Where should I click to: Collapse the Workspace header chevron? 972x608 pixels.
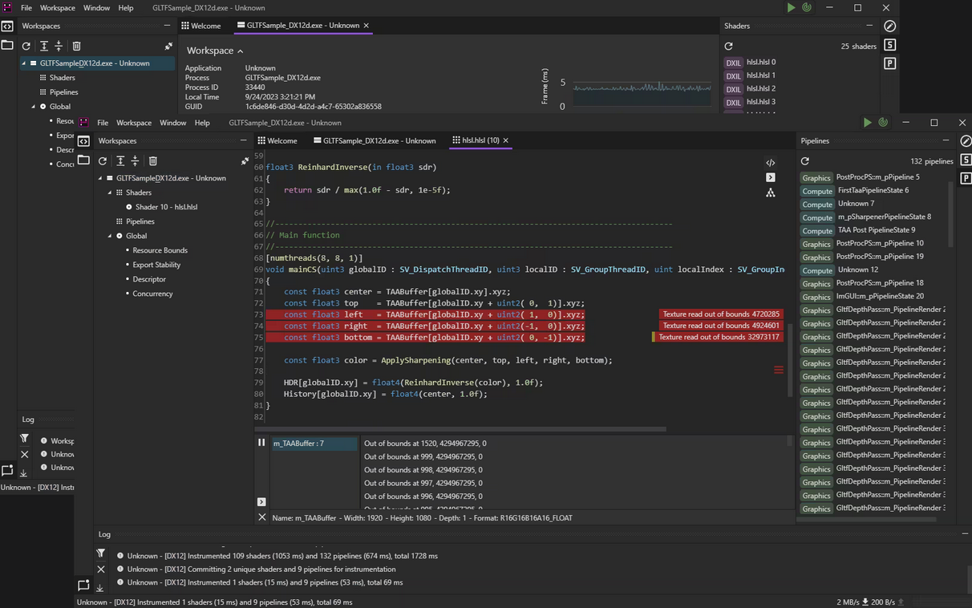(x=240, y=51)
